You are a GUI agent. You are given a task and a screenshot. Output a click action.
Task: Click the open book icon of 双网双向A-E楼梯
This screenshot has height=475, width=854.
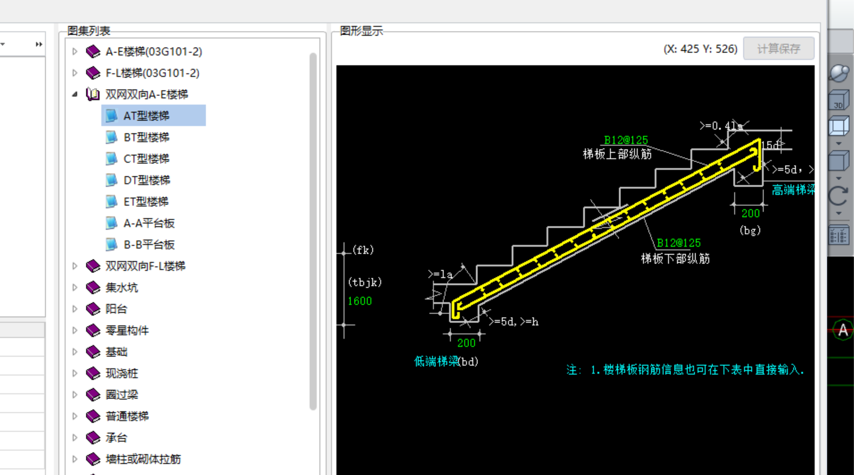[x=93, y=95]
